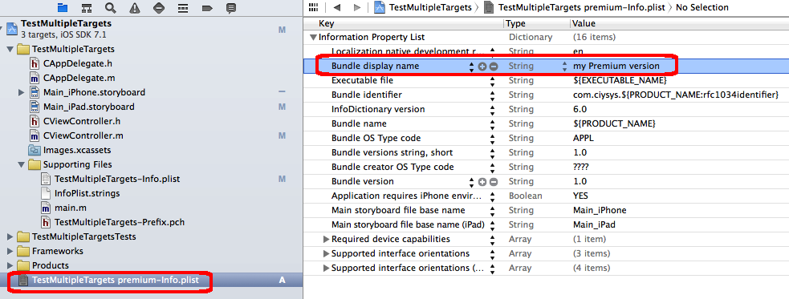Collapse the TestMultipleTargets group folder

point(10,49)
